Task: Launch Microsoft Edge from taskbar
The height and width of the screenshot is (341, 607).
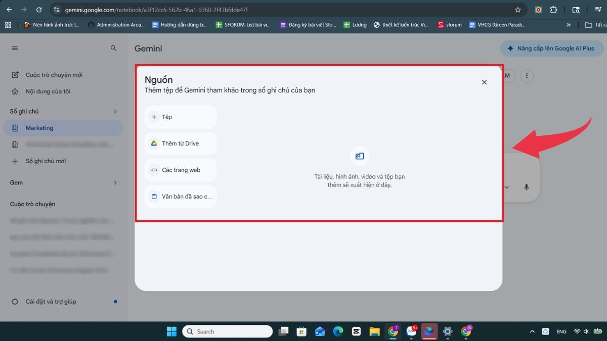Action: (338, 331)
